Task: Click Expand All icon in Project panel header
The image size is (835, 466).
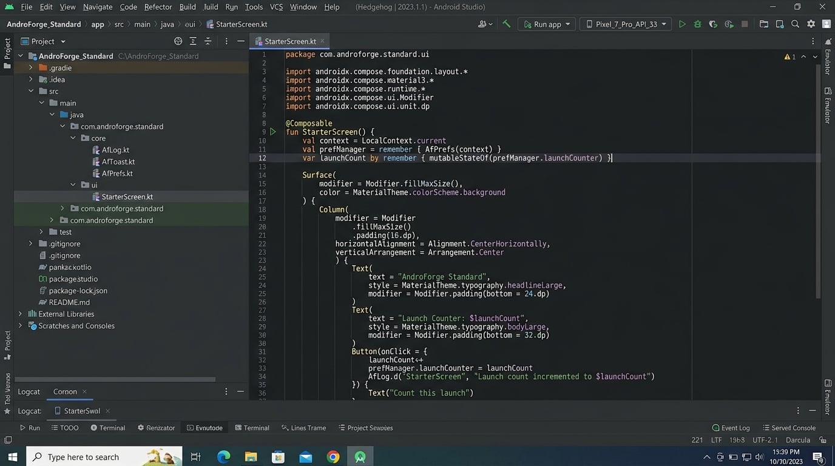Action: pos(193,41)
